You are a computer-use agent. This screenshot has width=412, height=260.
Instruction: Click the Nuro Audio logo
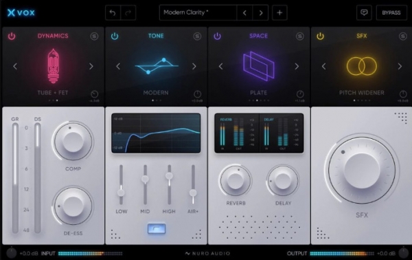coord(207,254)
